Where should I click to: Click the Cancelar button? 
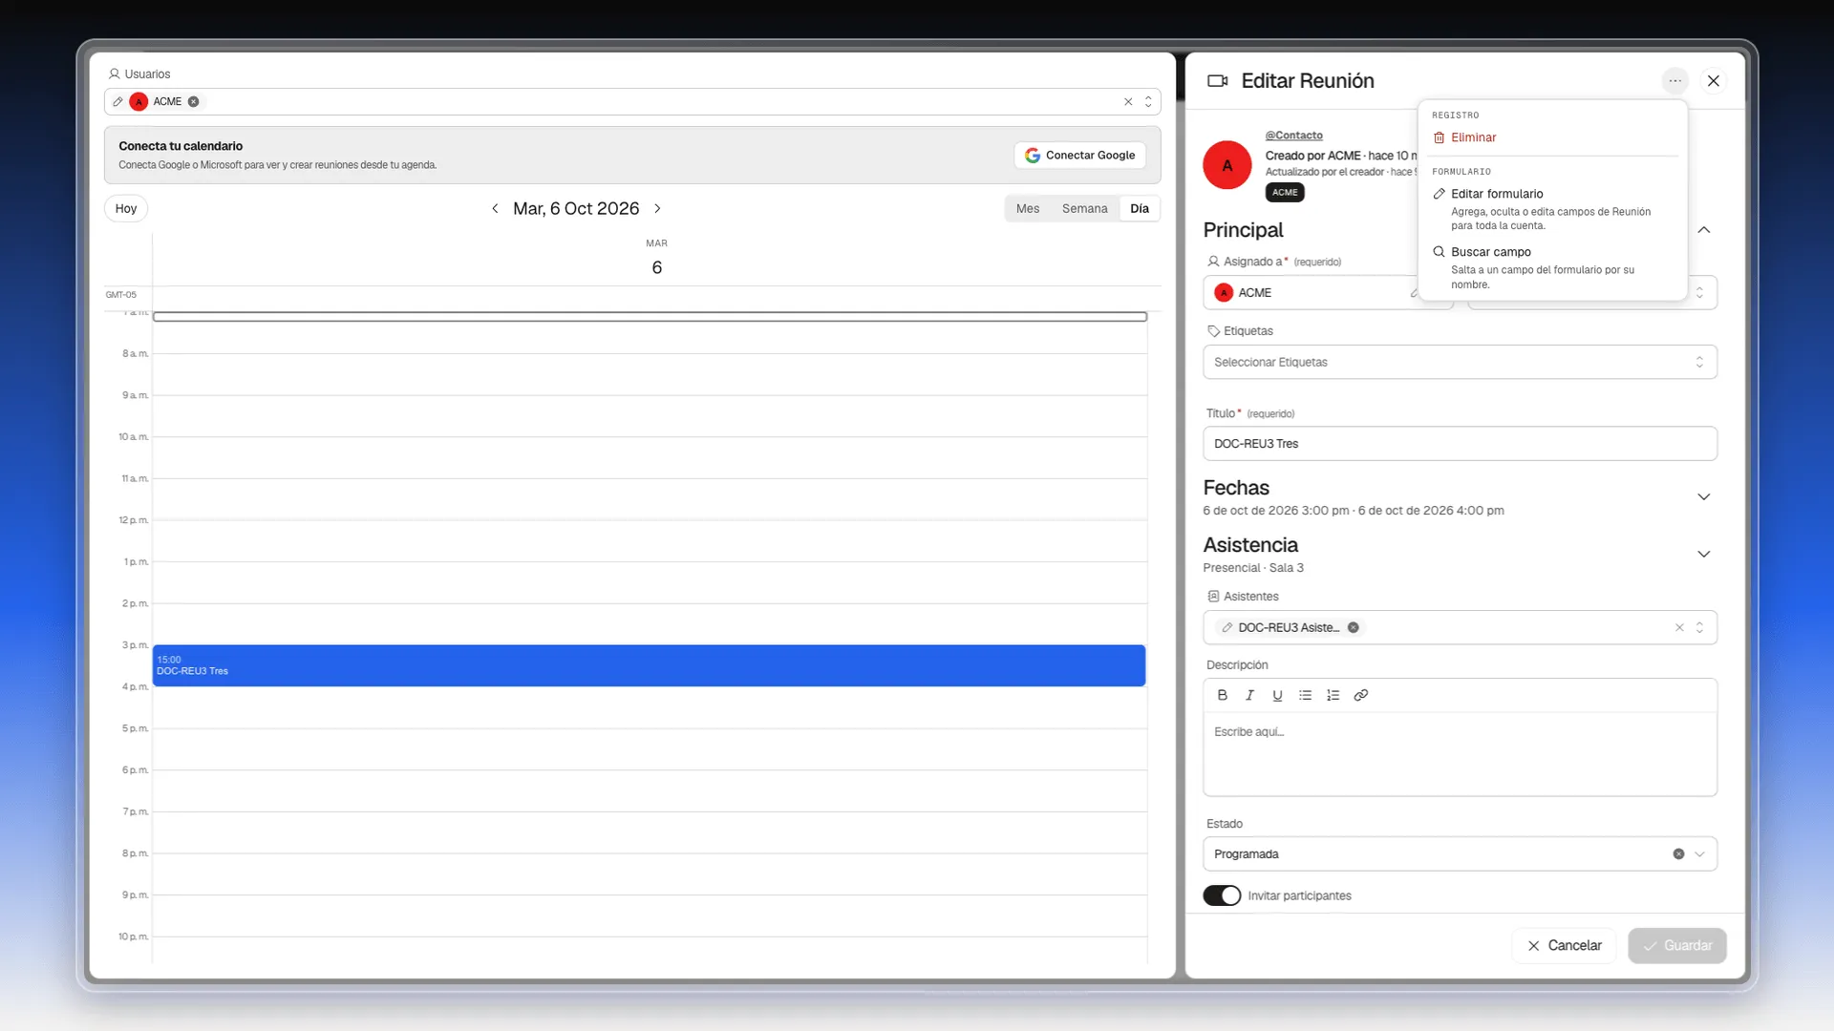(x=1565, y=945)
